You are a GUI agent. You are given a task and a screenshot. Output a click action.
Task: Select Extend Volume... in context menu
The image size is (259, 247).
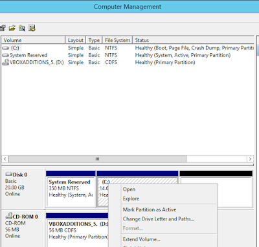click(x=142, y=239)
